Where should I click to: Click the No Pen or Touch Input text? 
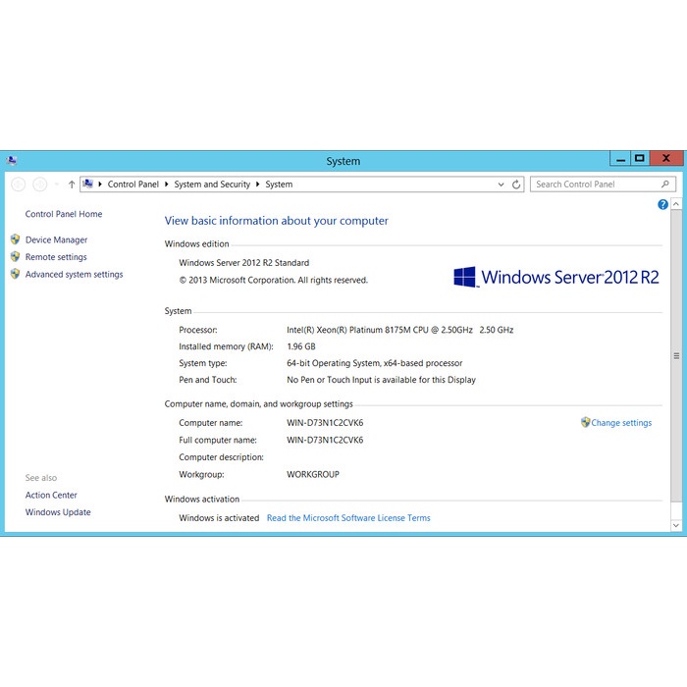pyautogui.click(x=381, y=380)
